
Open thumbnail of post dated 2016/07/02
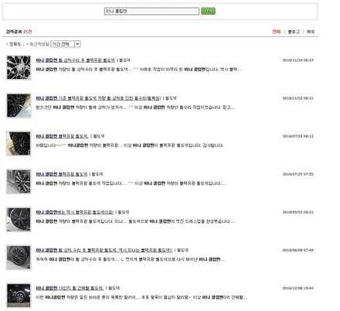pos(19,143)
